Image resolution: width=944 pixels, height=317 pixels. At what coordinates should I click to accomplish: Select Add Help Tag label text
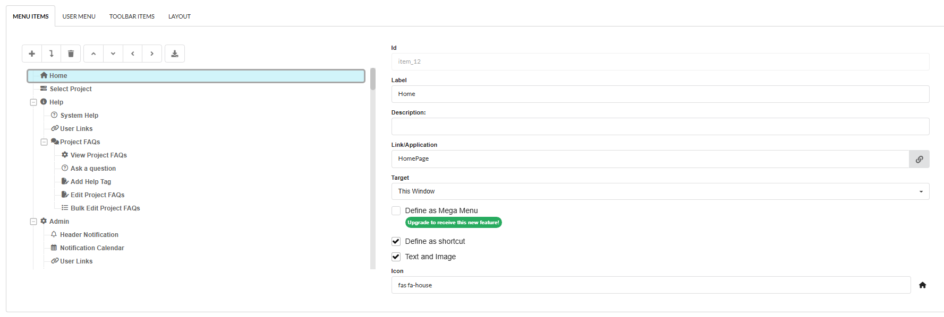click(91, 182)
